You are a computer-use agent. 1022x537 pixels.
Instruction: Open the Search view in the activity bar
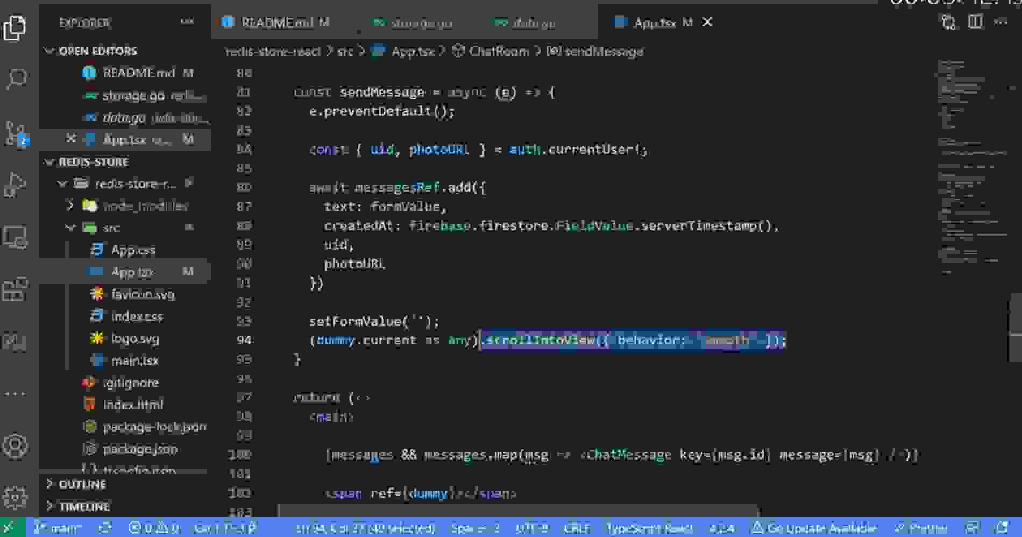[x=16, y=78]
